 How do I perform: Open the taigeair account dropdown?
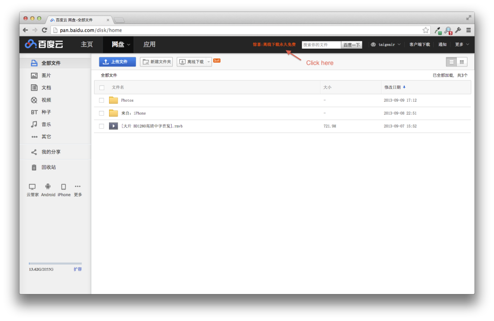[385, 45]
